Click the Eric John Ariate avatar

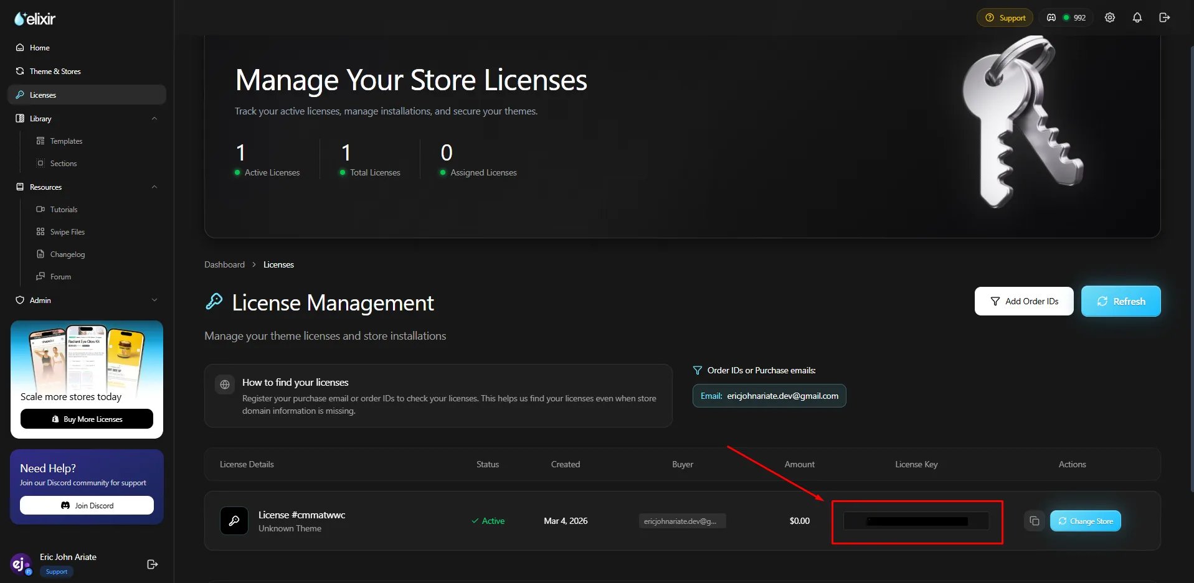[x=21, y=564]
